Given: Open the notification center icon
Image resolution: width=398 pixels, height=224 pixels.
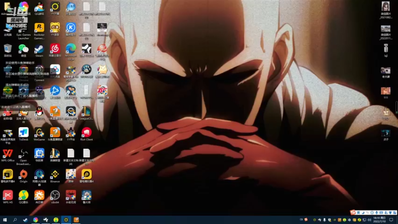Looking at the screenshot, I should click(x=391, y=220).
